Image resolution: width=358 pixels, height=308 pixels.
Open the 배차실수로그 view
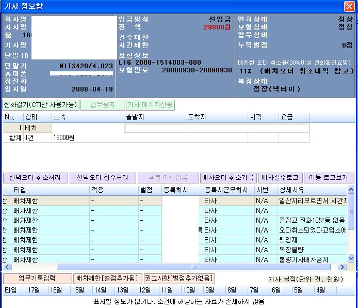point(280,178)
